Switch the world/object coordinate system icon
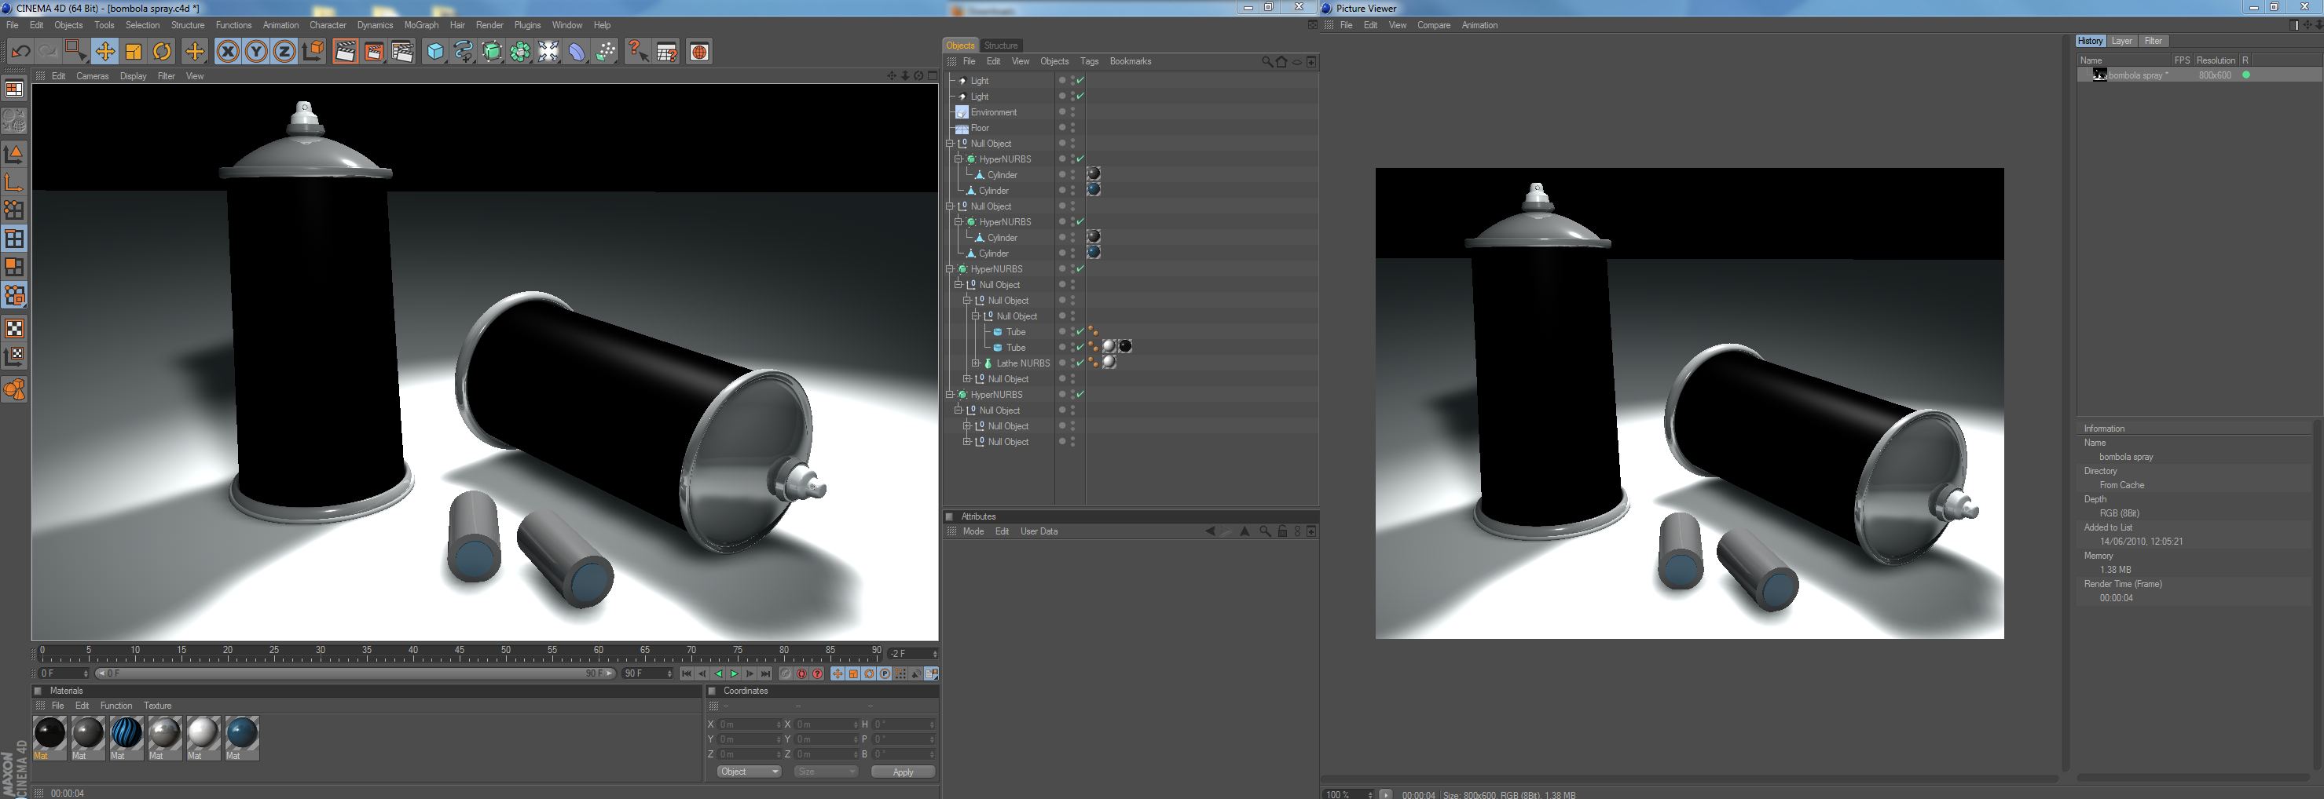 313,51
